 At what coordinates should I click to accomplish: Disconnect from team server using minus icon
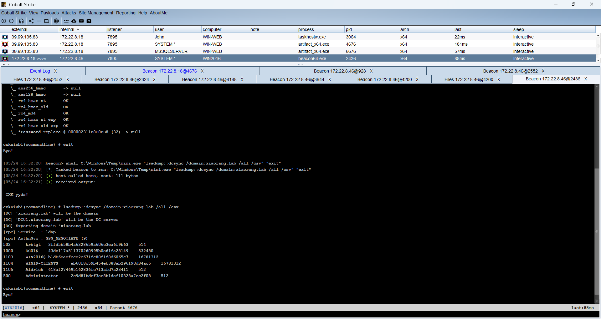pyautogui.click(x=11, y=21)
